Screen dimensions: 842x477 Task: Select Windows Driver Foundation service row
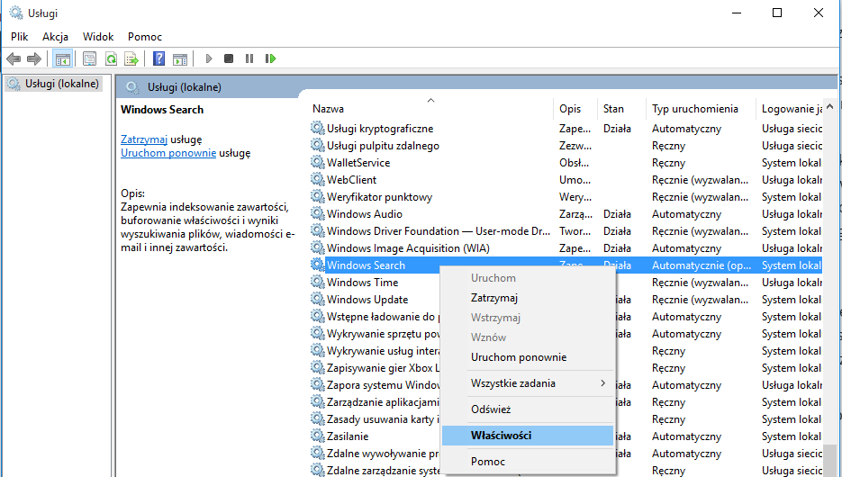566,230
